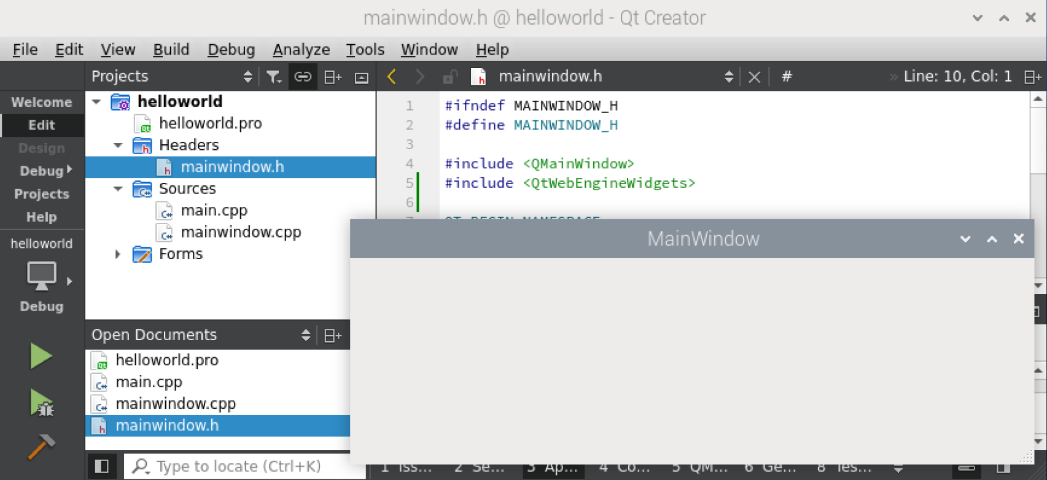Split the editor with the top-right split icon
1047x480 pixels.
(x=1033, y=77)
